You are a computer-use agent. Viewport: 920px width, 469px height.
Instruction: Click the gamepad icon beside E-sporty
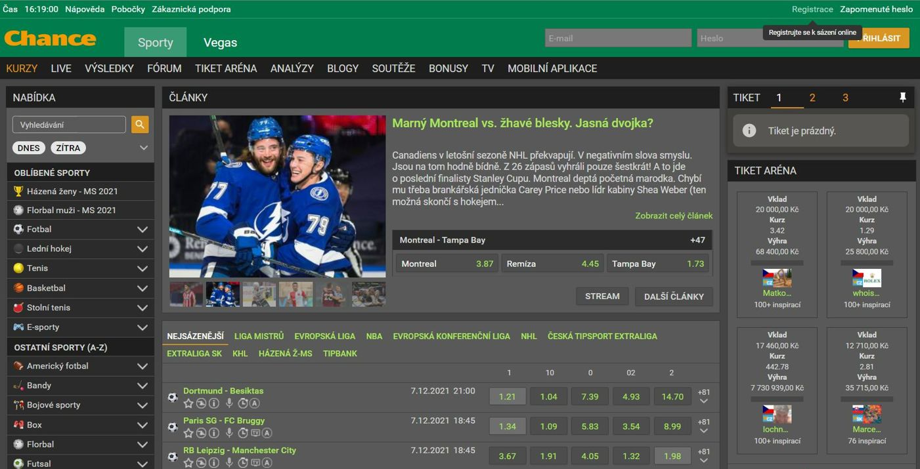point(18,327)
